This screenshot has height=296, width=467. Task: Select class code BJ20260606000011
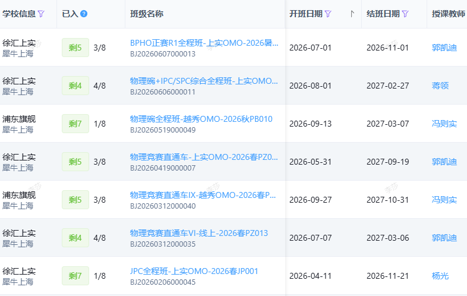click(x=163, y=92)
